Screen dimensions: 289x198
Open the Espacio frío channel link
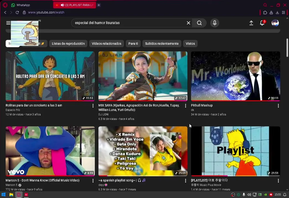(x=13, y=110)
